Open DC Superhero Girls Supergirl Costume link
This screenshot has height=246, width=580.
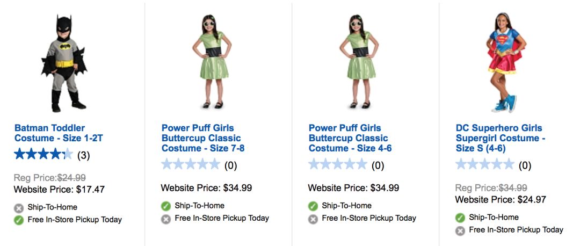tap(501, 138)
